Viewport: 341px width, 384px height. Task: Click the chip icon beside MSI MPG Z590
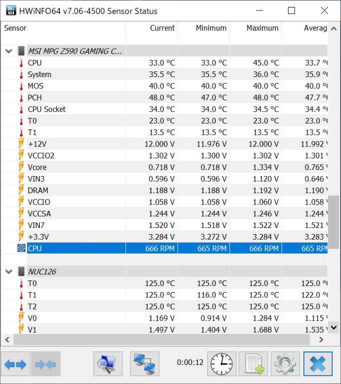pos(21,51)
